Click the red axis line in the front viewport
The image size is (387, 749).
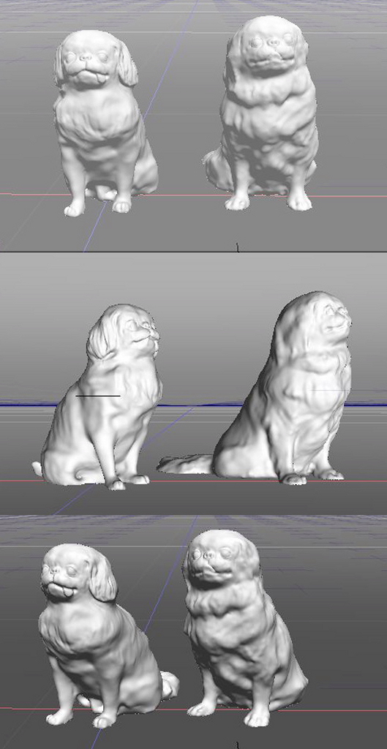coord(193,195)
